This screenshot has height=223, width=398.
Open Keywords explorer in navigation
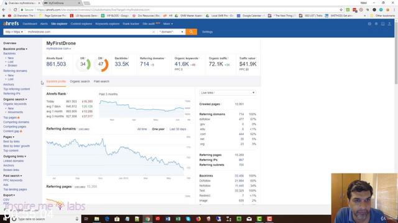pos(108,24)
